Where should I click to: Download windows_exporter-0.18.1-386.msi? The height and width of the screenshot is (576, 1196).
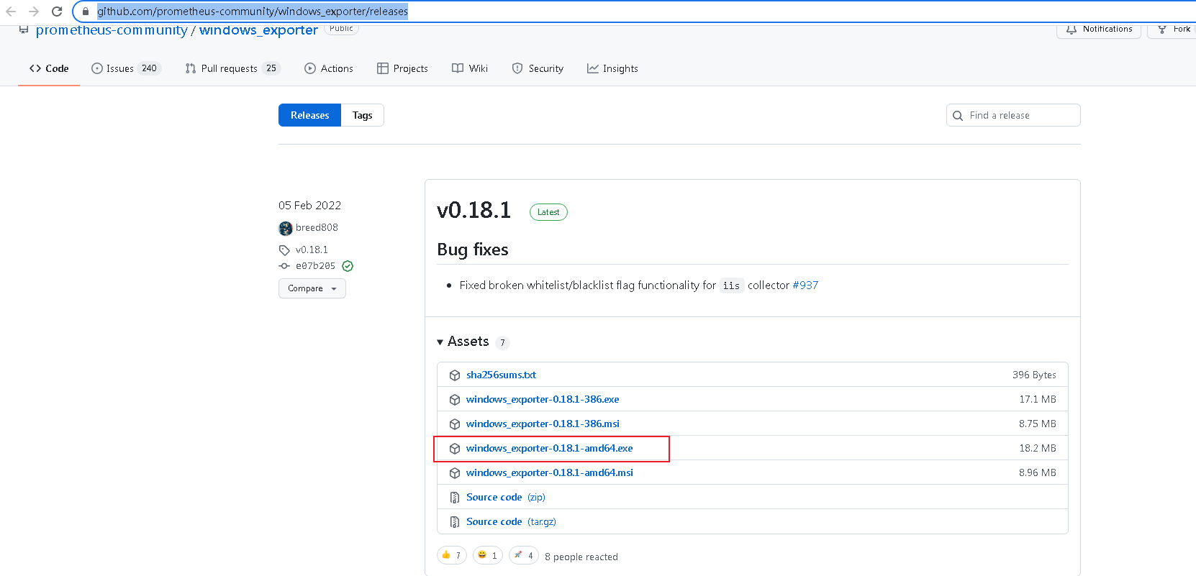point(543,424)
